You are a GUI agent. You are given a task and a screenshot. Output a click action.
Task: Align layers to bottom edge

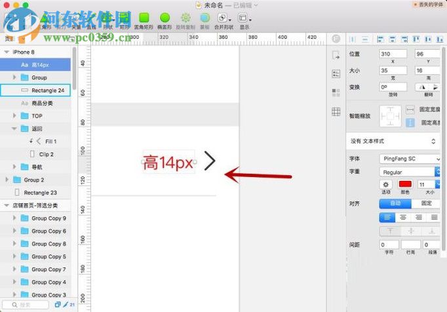pyautogui.click(x=440, y=39)
